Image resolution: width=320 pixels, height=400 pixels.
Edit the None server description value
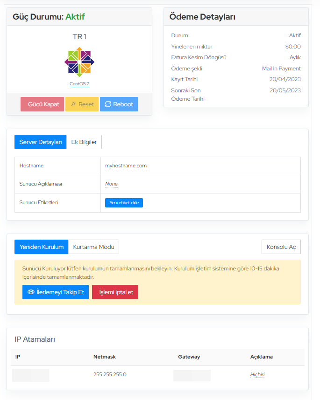(x=111, y=184)
